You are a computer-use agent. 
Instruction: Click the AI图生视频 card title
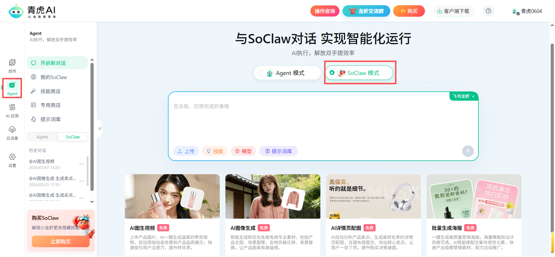(x=143, y=228)
